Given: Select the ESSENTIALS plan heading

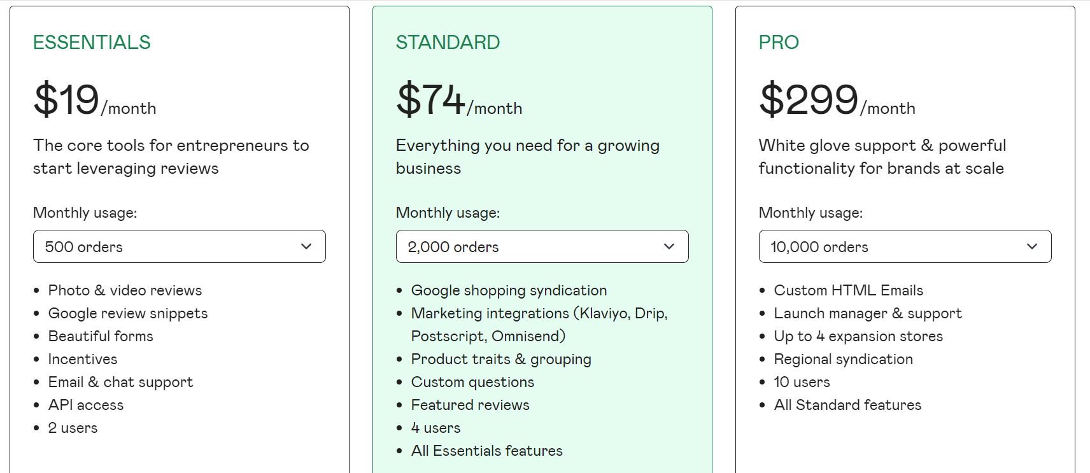Looking at the screenshot, I should coord(92,43).
